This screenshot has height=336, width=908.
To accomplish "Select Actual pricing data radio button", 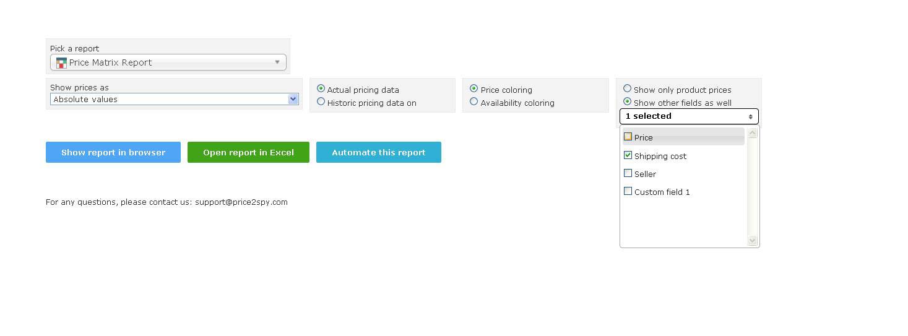I will tap(321, 88).
